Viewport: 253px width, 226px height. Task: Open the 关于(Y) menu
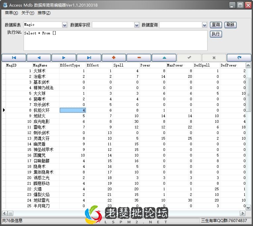(28, 13)
